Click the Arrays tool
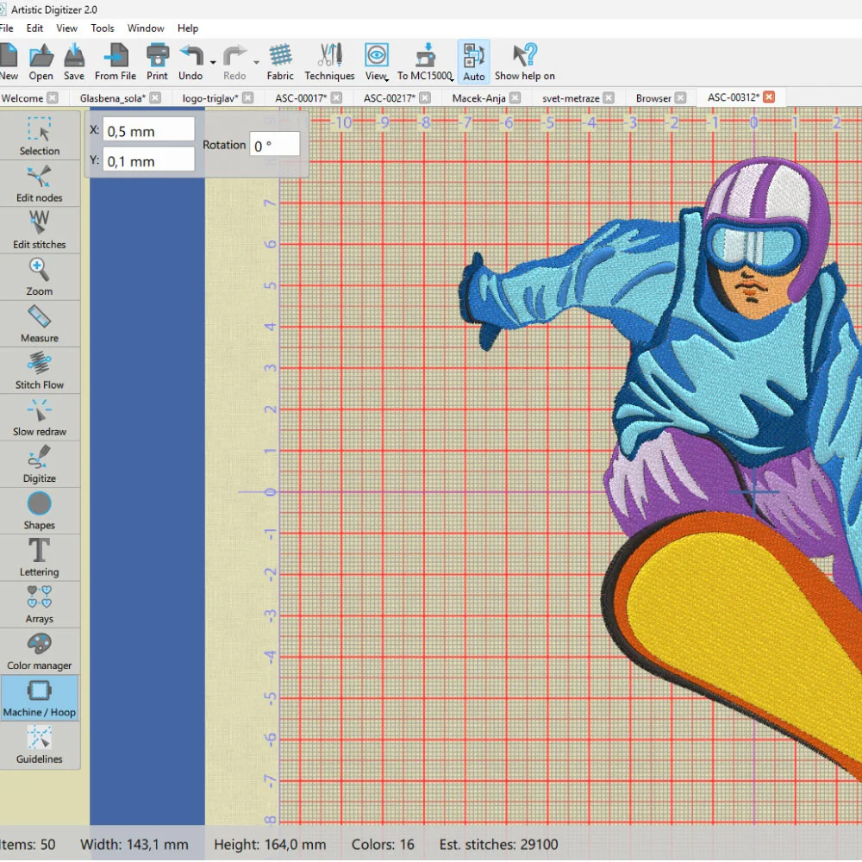The width and height of the screenshot is (862, 862). click(x=40, y=603)
